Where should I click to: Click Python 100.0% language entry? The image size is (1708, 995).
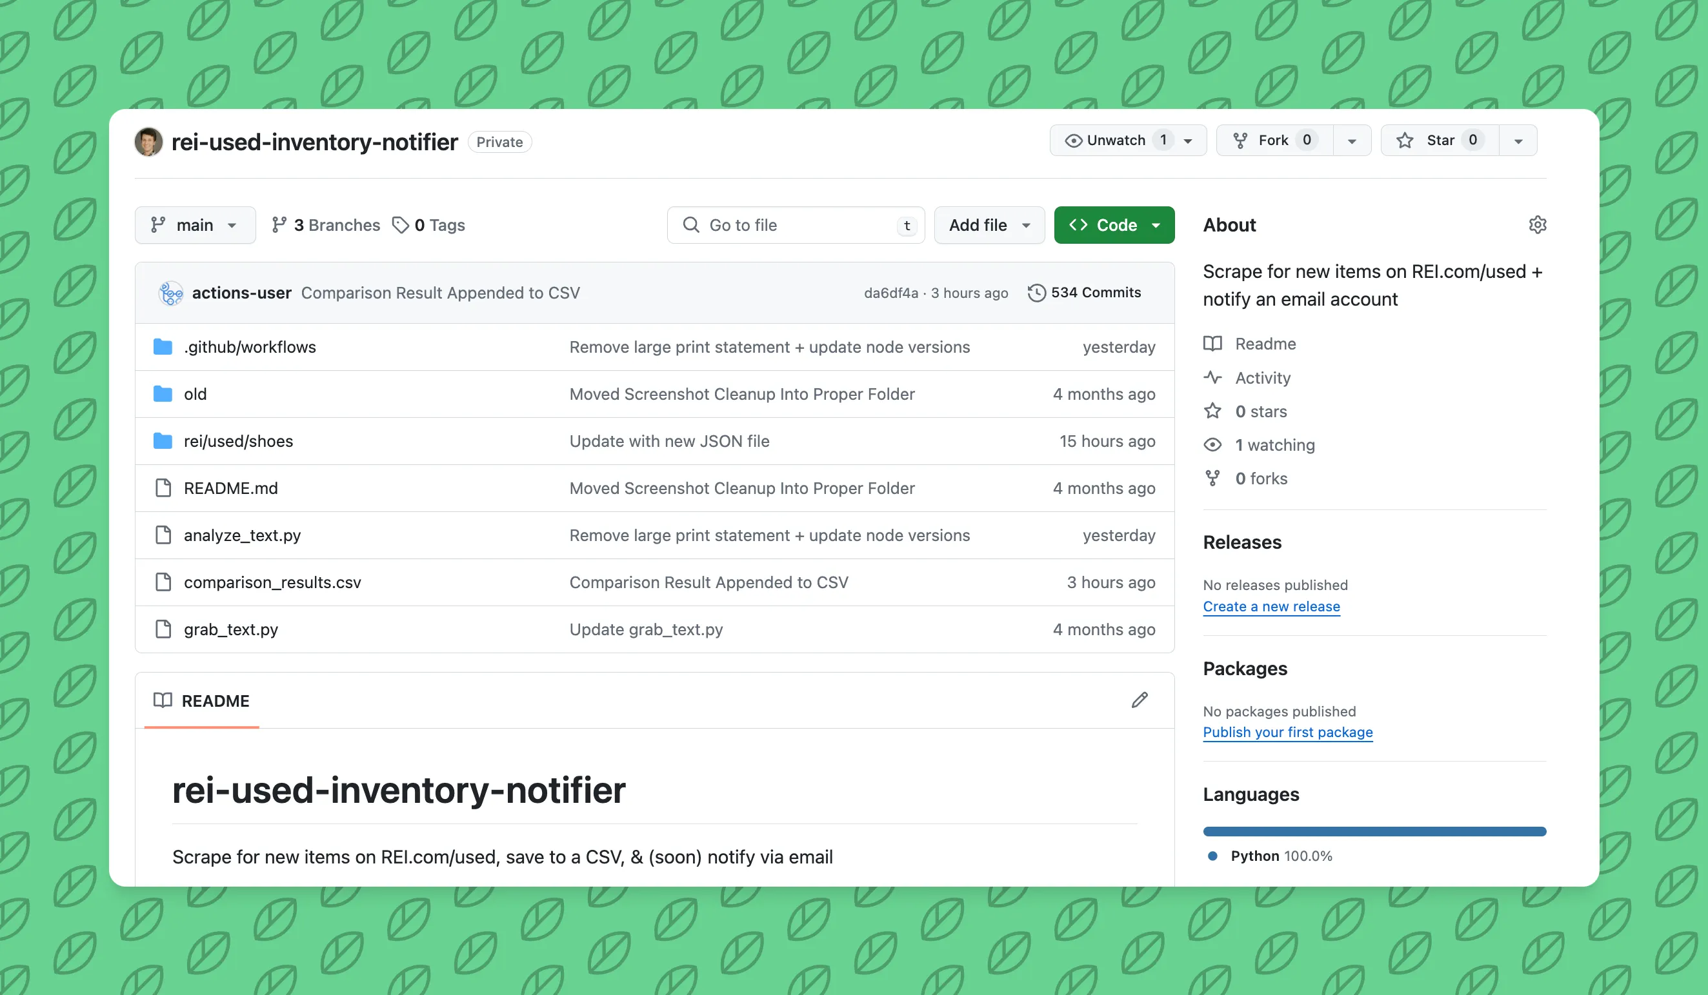pos(1270,856)
